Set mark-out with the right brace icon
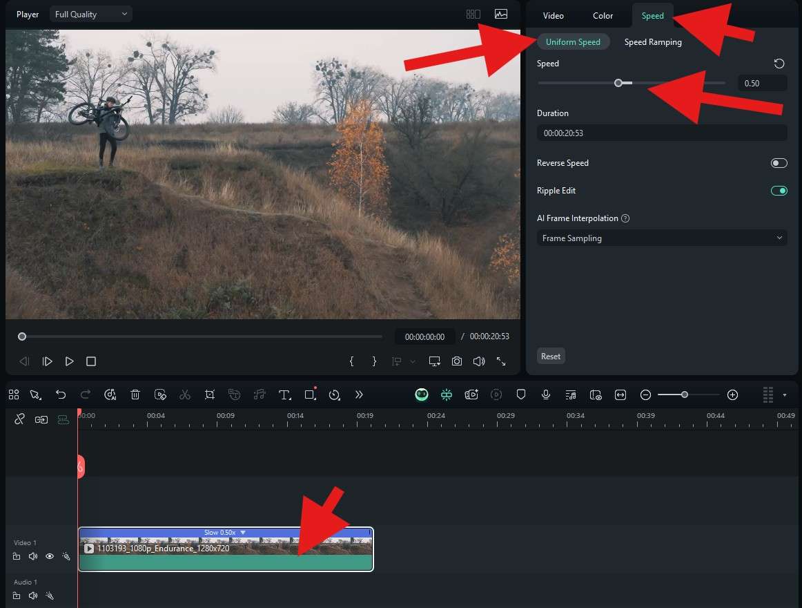 point(374,361)
